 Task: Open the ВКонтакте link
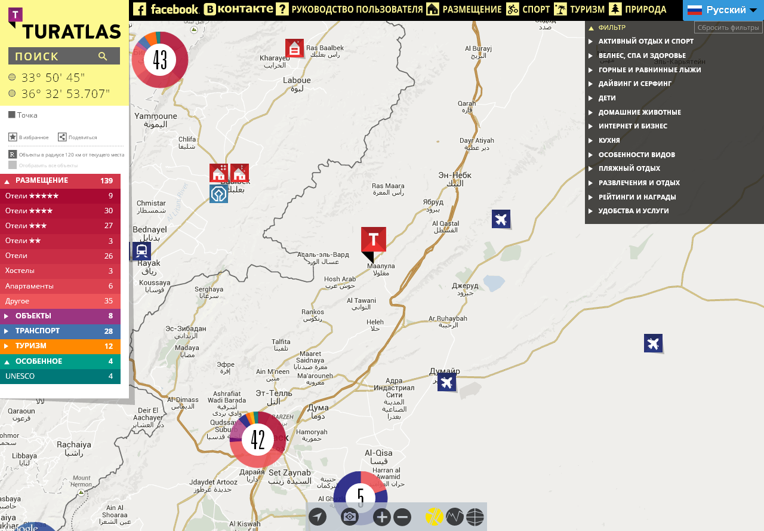(x=238, y=9)
